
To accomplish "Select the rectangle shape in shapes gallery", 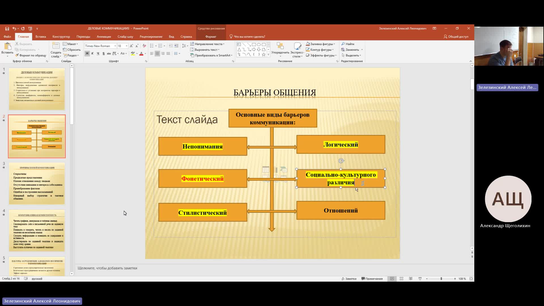I will tap(254, 44).
